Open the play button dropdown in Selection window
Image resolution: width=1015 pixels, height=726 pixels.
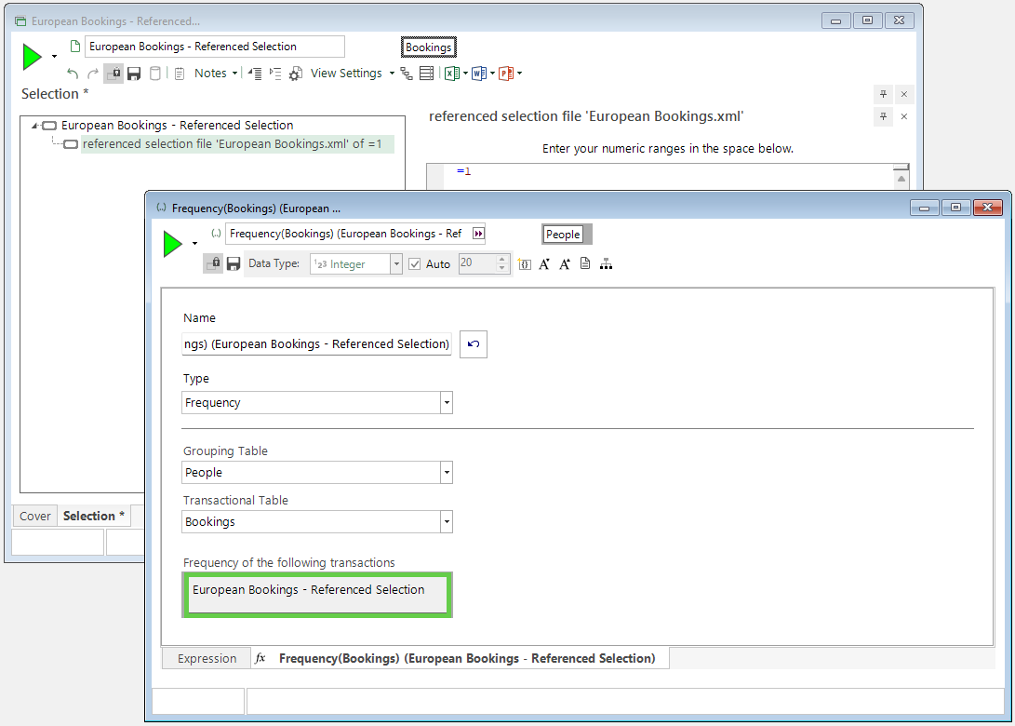tap(54, 57)
